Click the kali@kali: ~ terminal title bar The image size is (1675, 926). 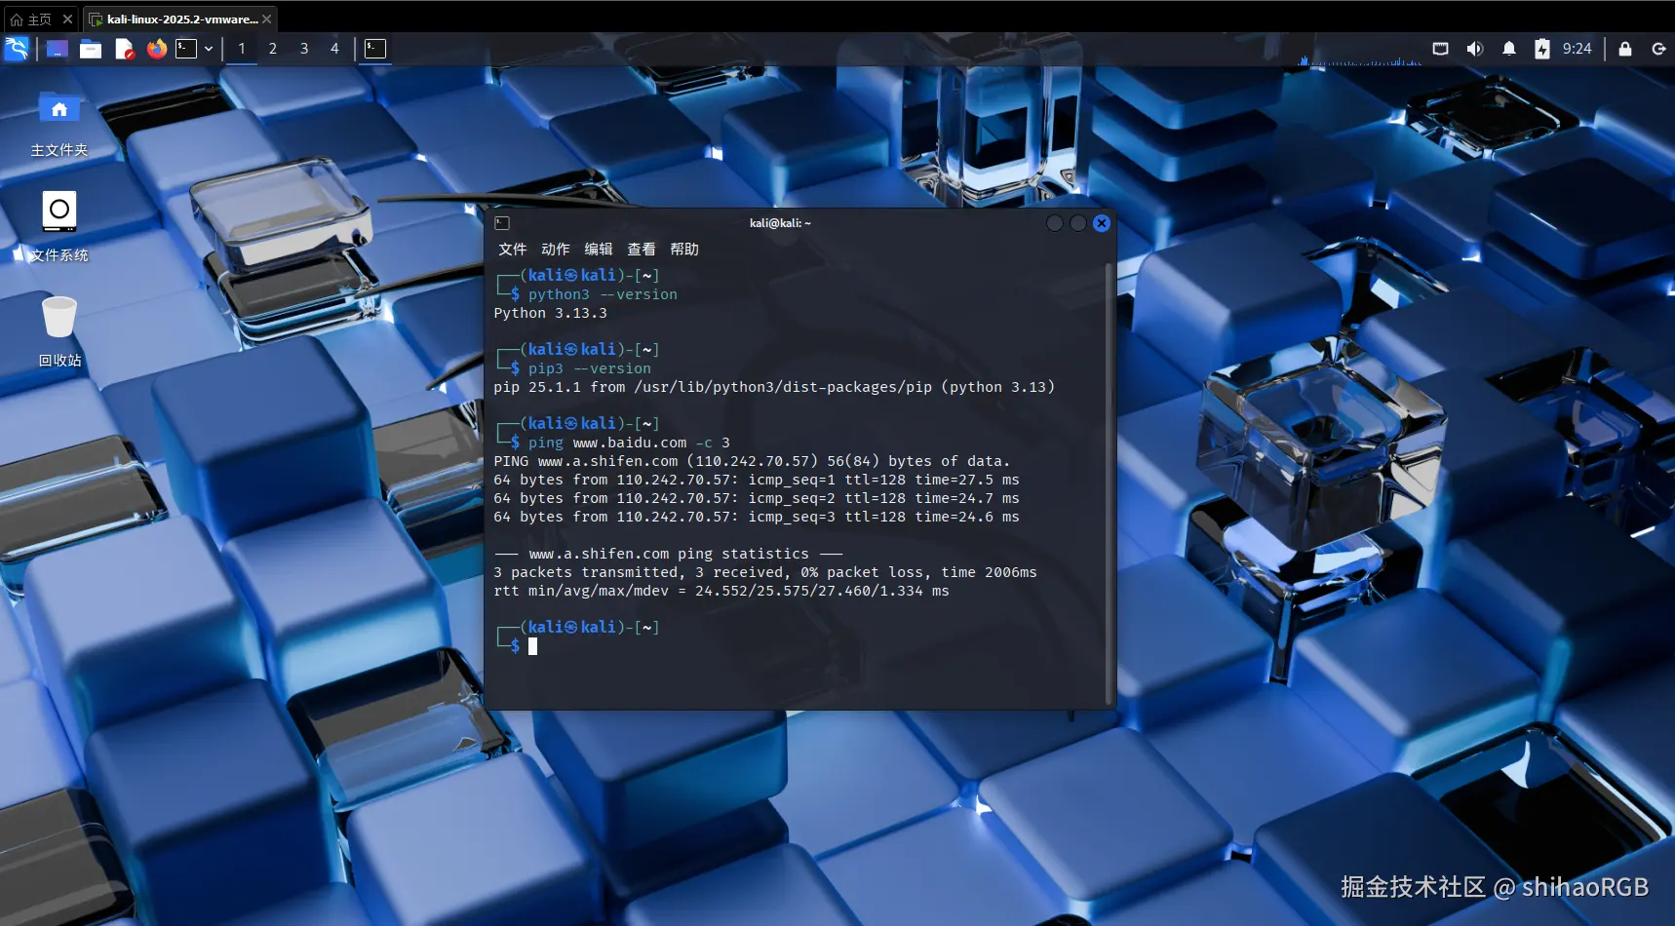tap(780, 223)
